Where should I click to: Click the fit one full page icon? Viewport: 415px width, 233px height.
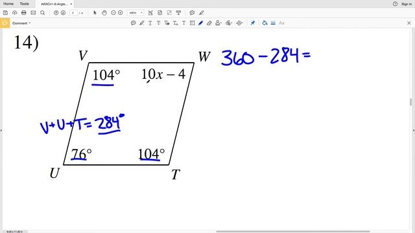[160, 13]
